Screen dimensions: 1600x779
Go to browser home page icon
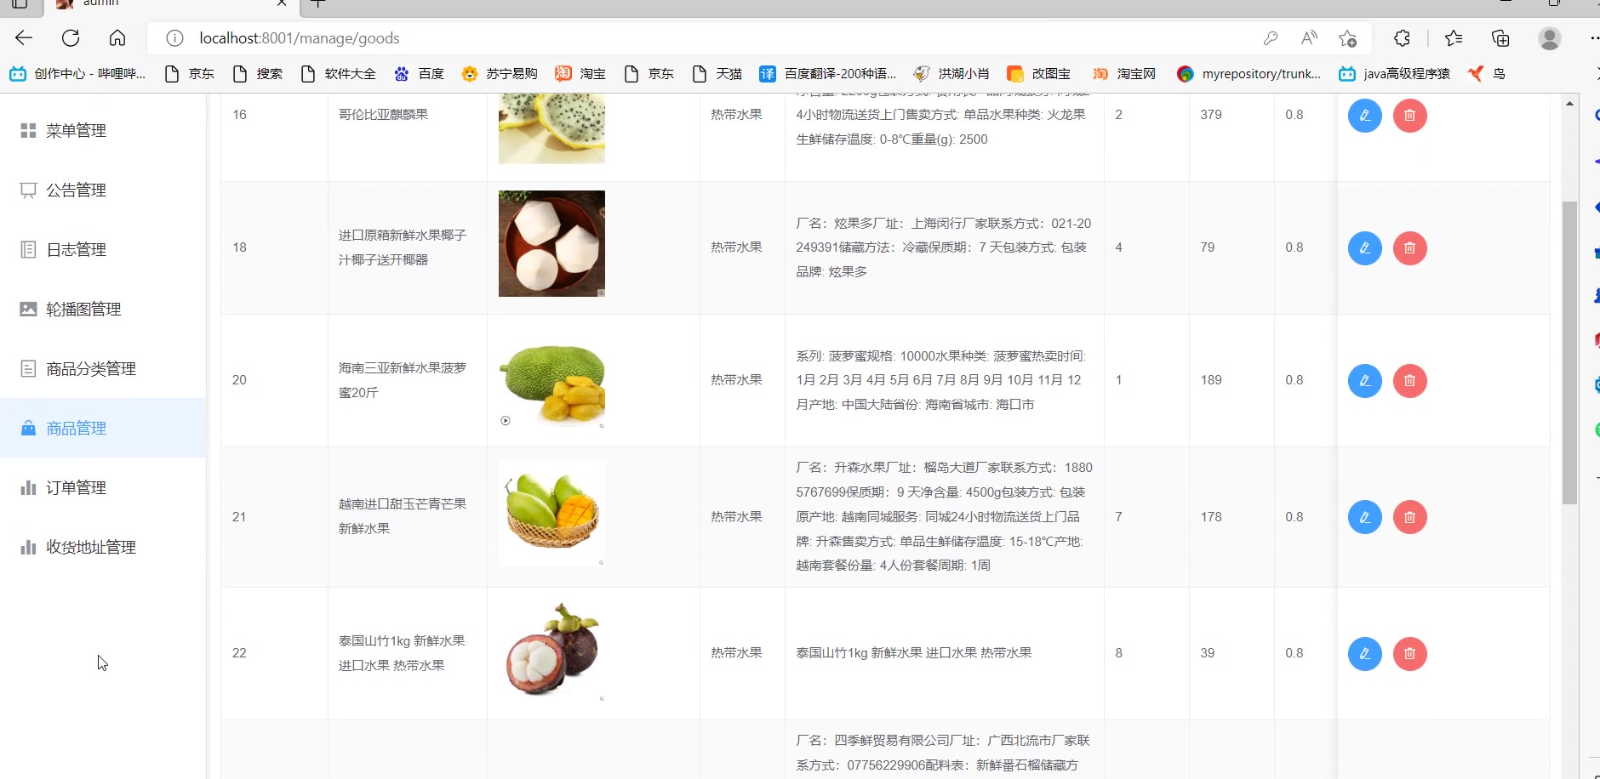pyautogui.click(x=117, y=37)
